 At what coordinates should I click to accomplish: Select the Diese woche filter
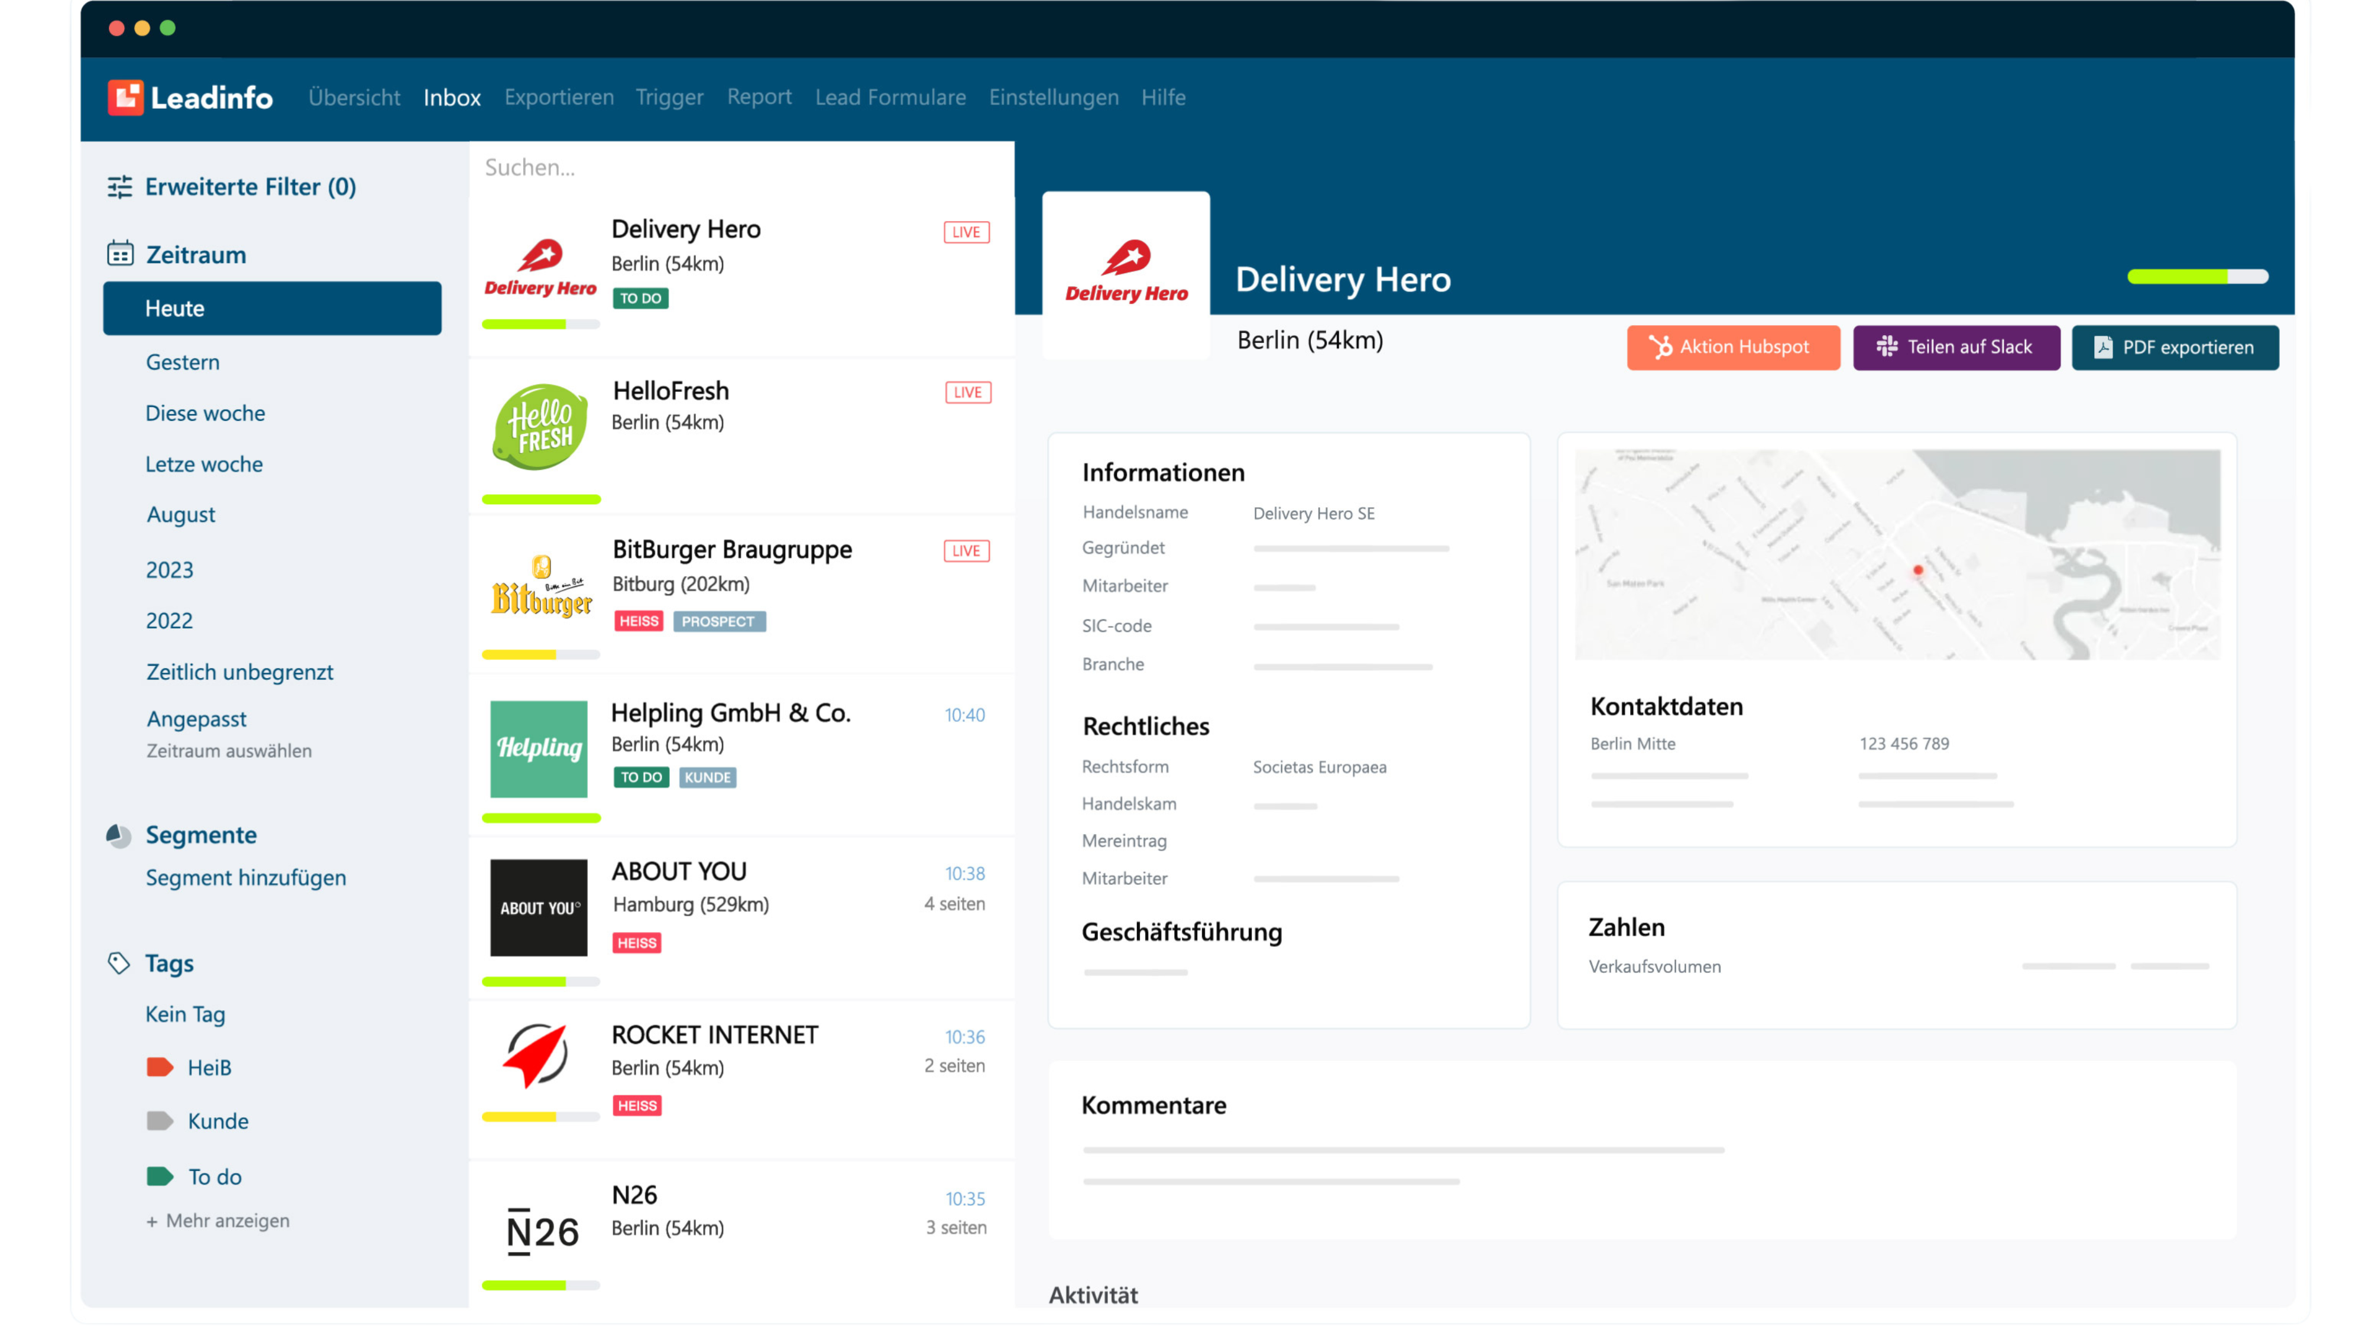click(x=205, y=413)
